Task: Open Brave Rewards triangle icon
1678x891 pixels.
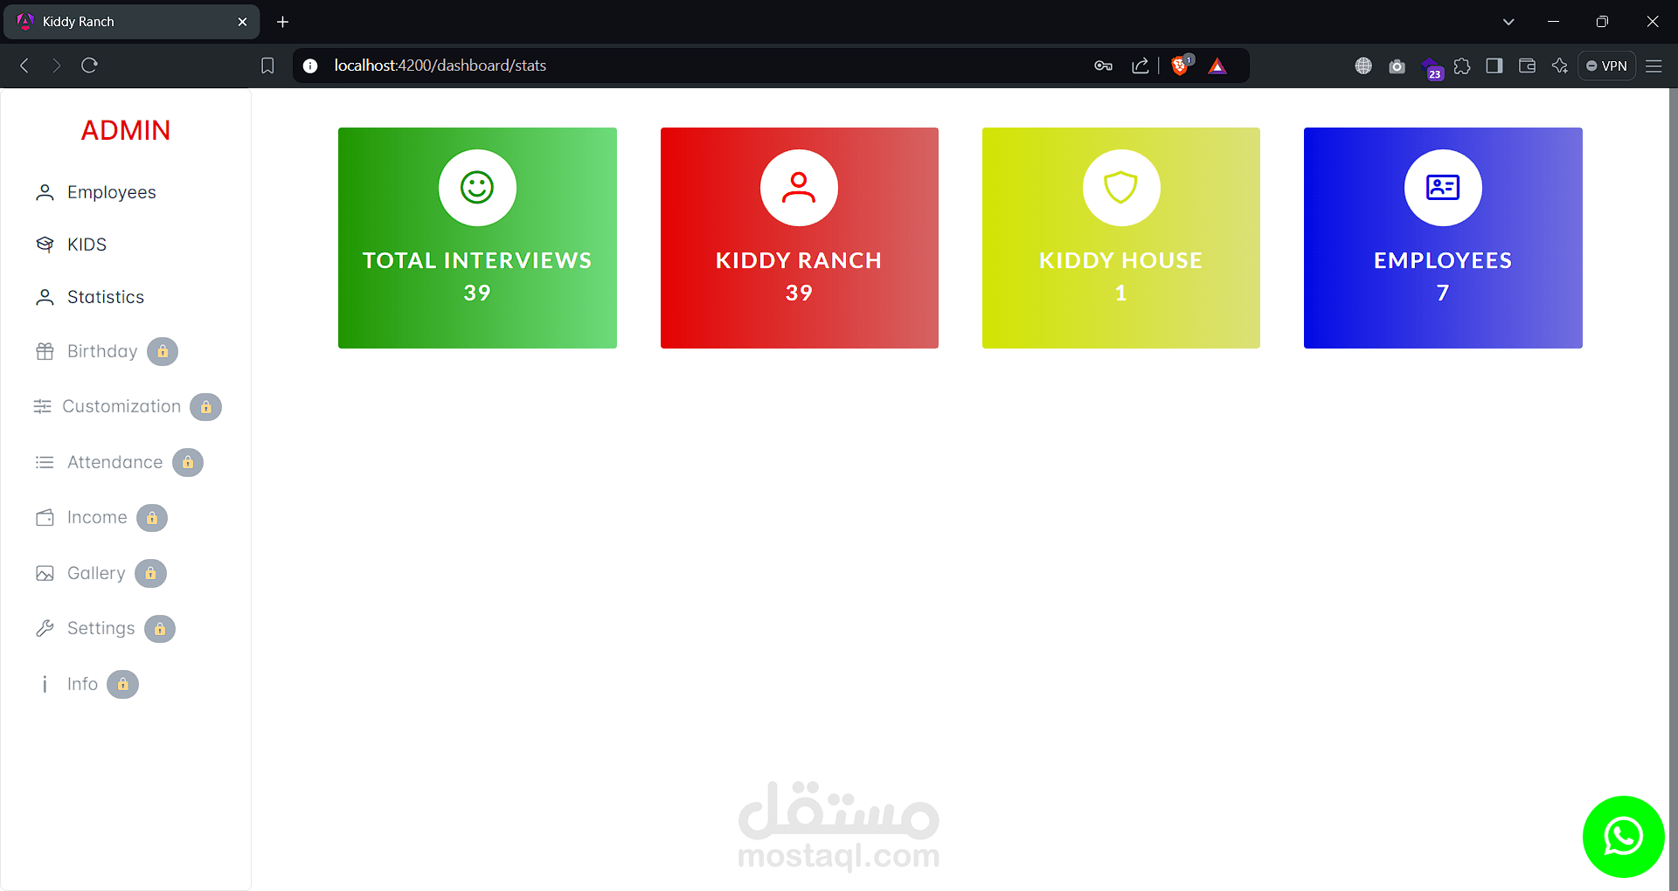Action: [x=1217, y=66]
